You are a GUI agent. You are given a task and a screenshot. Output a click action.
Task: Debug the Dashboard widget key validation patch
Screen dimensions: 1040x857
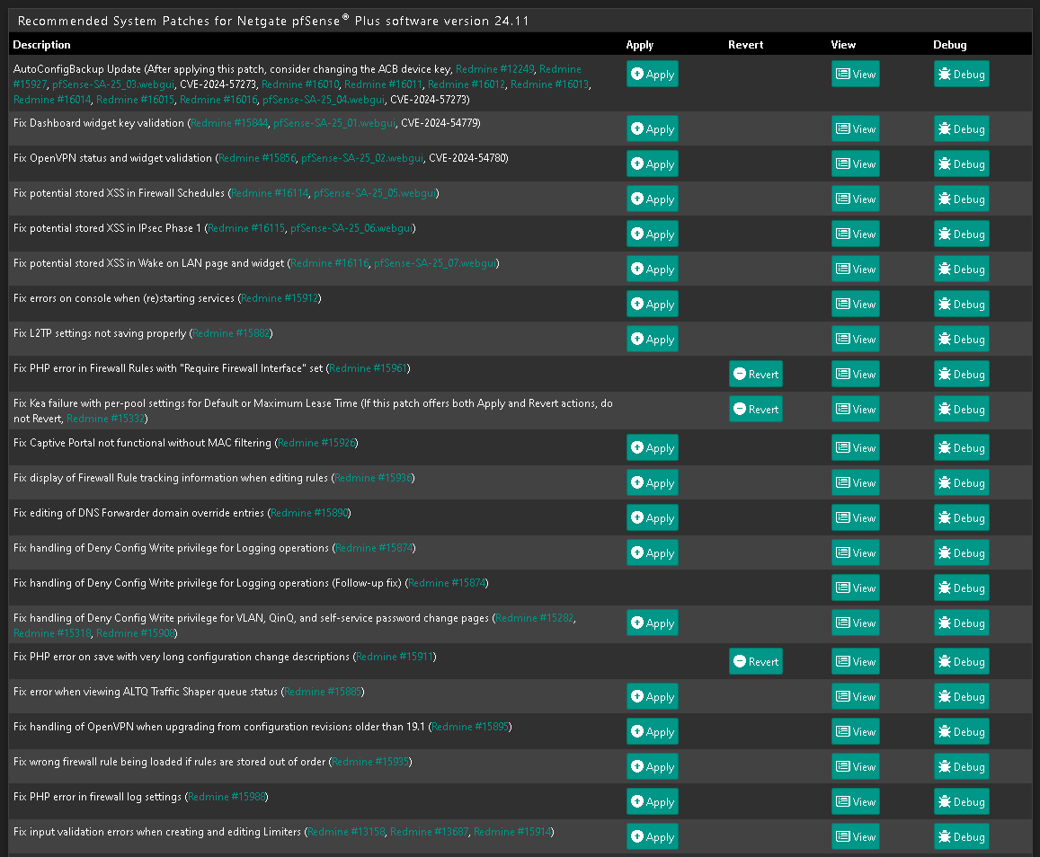click(x=961, y=129)
